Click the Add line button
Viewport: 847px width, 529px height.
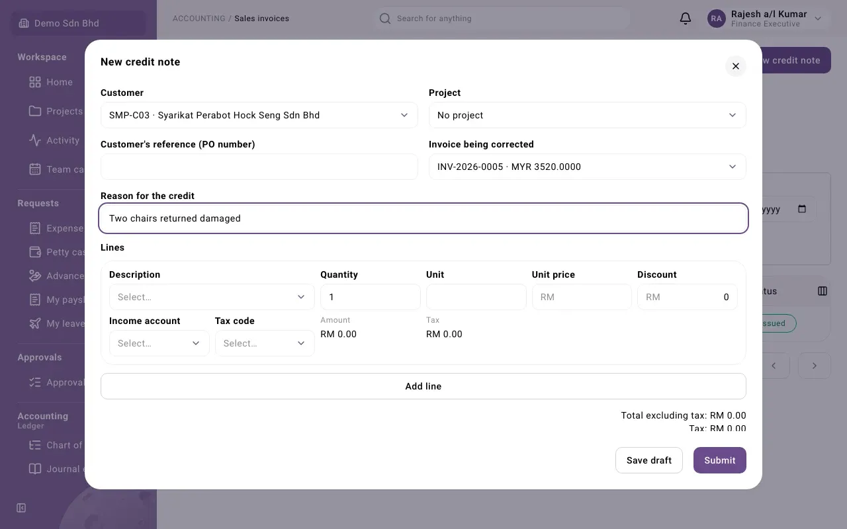point(423,386)
